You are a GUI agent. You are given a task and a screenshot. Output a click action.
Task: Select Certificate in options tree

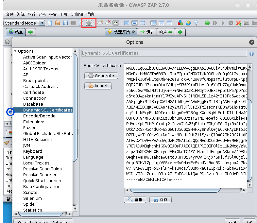click(x=34, y=93)
